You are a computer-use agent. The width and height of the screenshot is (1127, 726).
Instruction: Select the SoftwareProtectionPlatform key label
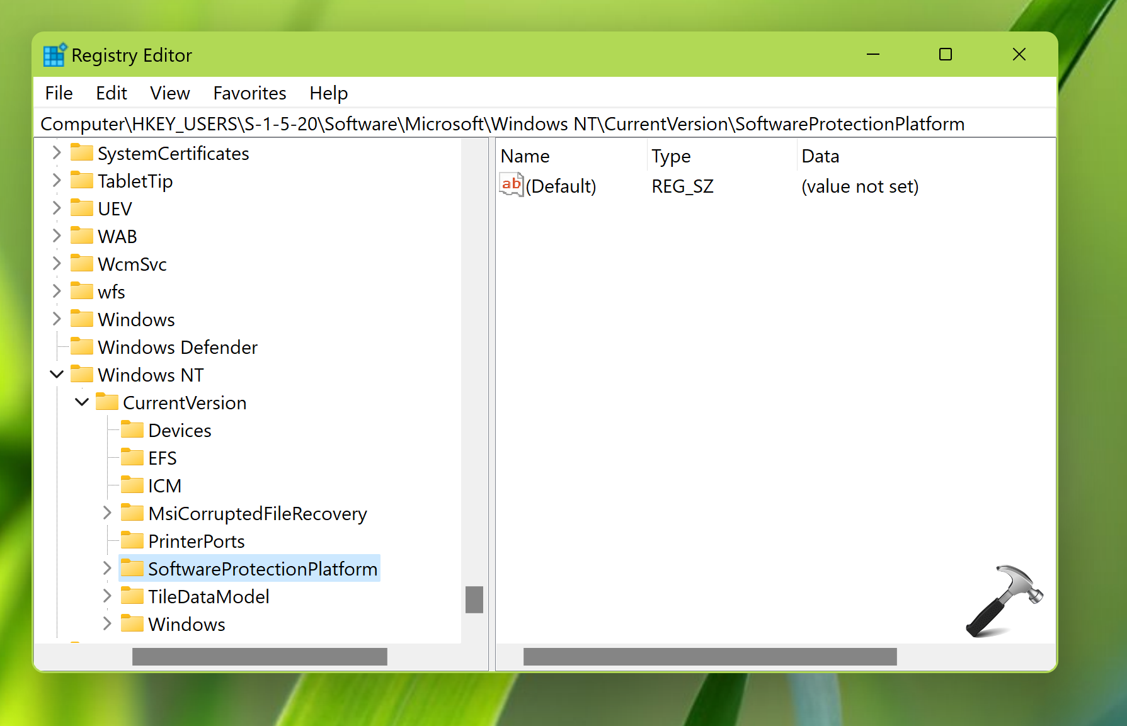click(x=263, y=569)
